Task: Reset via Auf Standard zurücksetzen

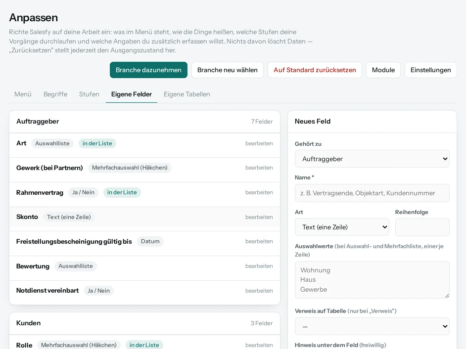Action: point(315,70)
